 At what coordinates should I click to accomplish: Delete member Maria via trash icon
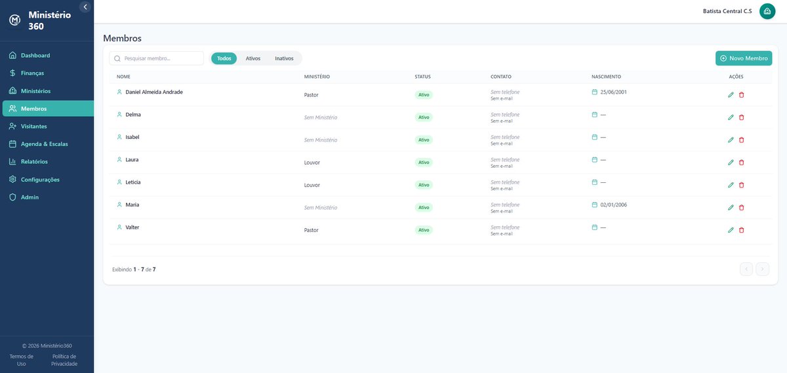click(x=742, y=207)
